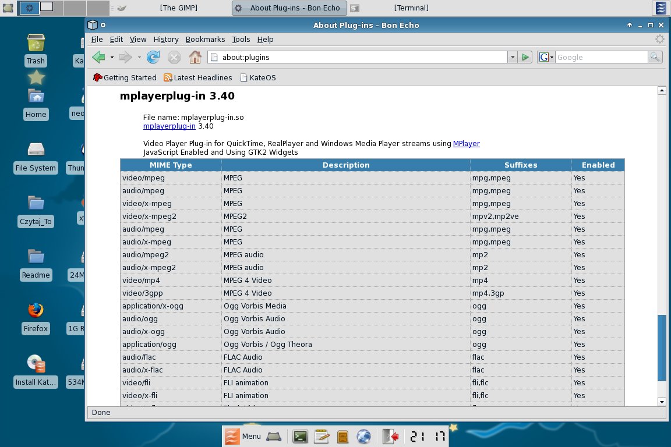Image resolution: width=671 pixels, height=447 pixels.
Task: Click the logout exit door icon
Action: tap(390, 437)
